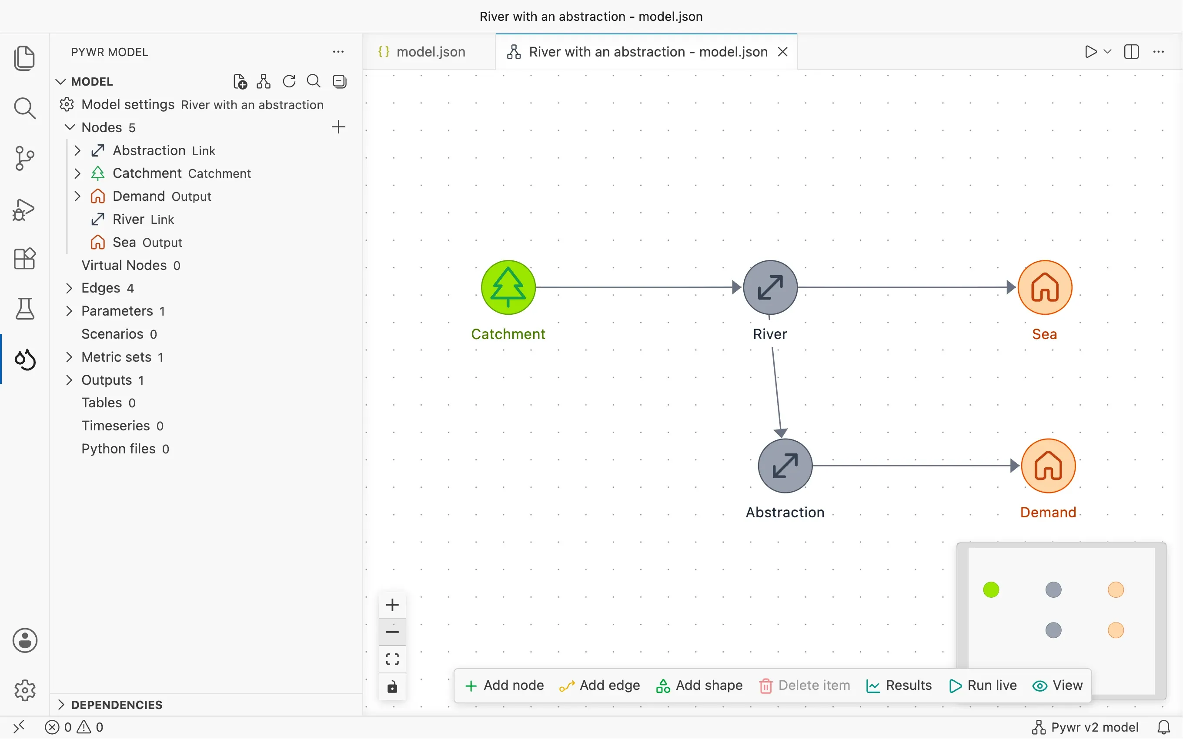Click the new model file icon
1183x739 pixels.
pyautogui.click(x=240, y=81)
